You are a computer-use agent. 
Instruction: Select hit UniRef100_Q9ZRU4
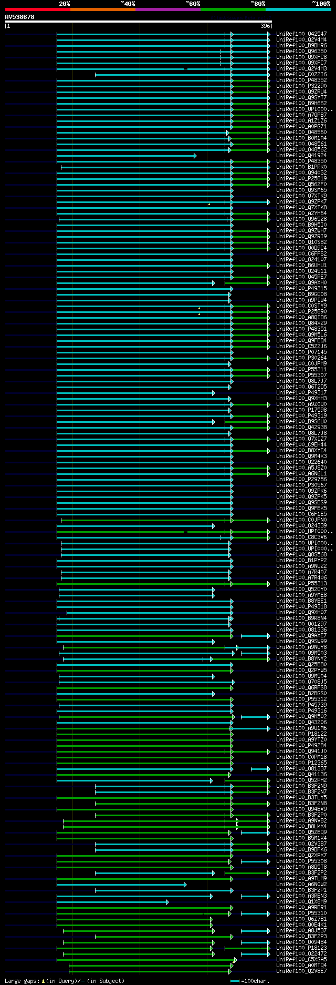pyautogui.click(x=301, y=92)
